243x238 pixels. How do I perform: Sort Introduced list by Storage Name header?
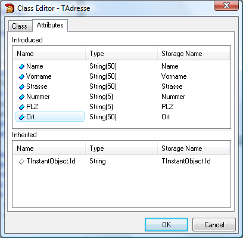(194, 54)
